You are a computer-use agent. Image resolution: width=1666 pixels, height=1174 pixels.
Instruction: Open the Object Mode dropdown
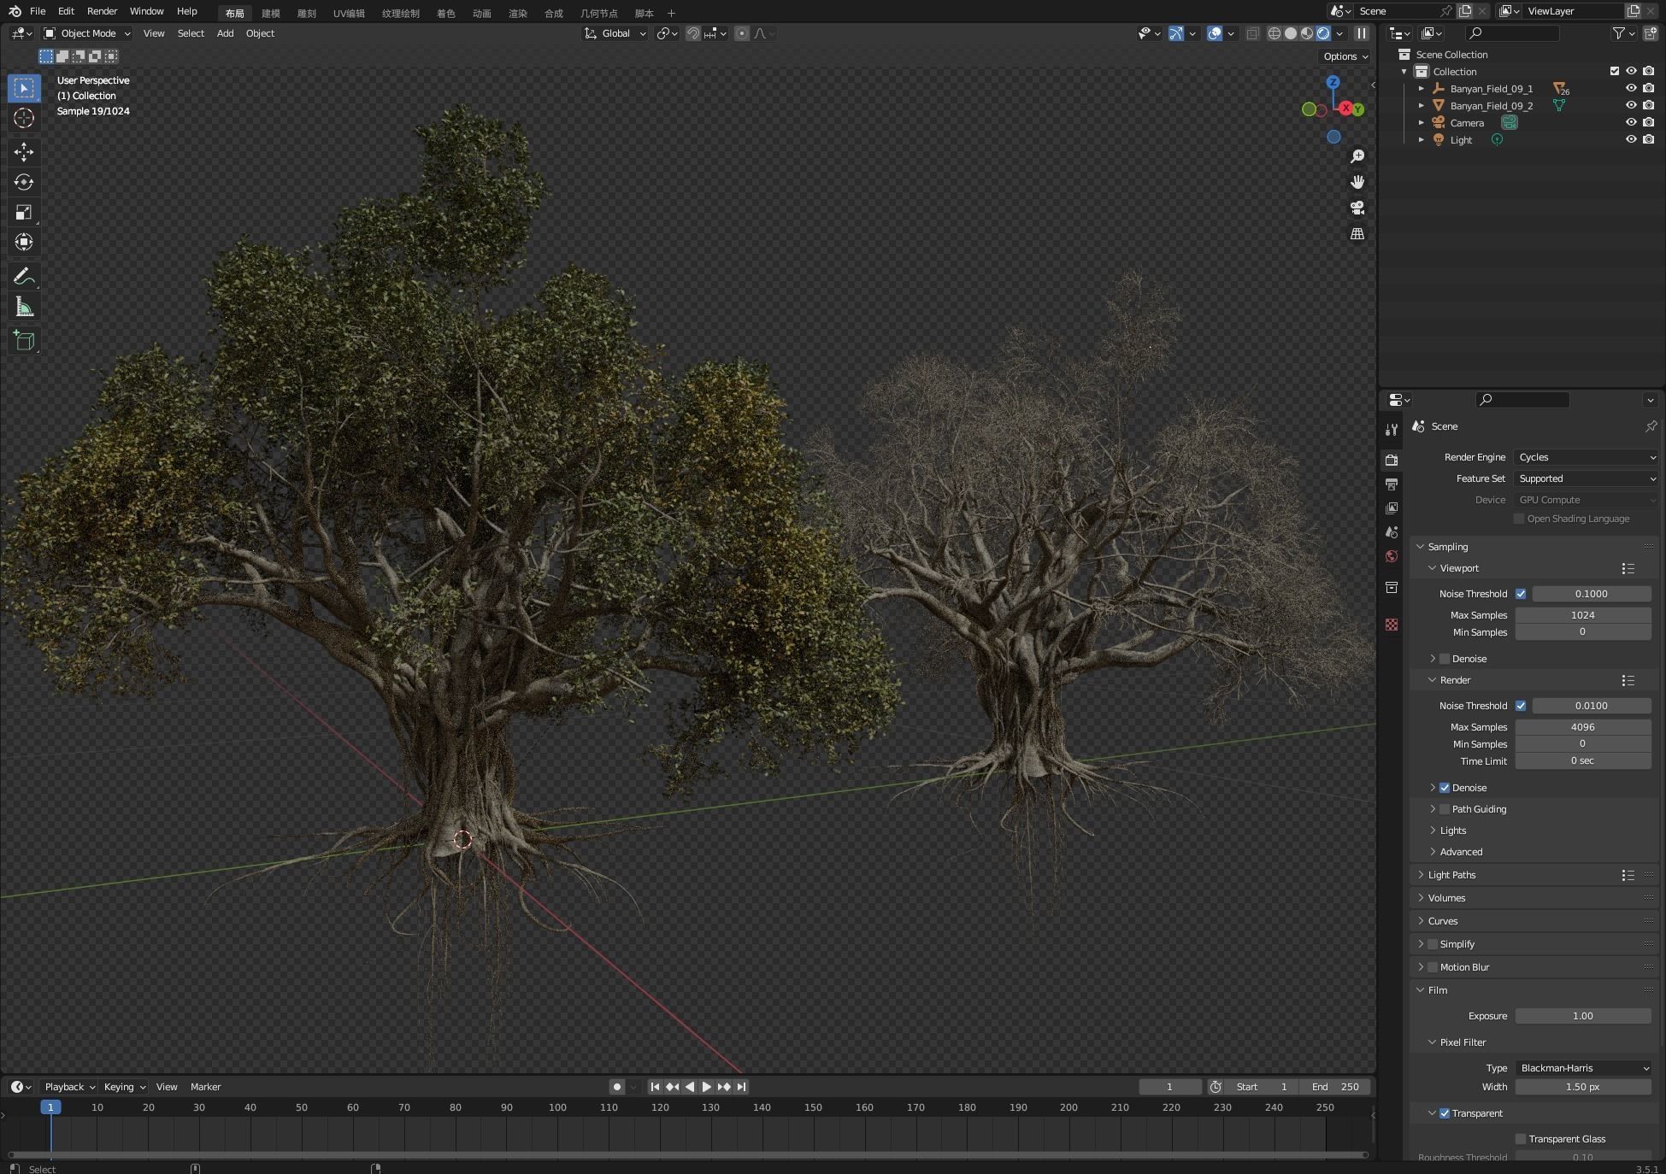pyautogui.click(x=87, y=33)
